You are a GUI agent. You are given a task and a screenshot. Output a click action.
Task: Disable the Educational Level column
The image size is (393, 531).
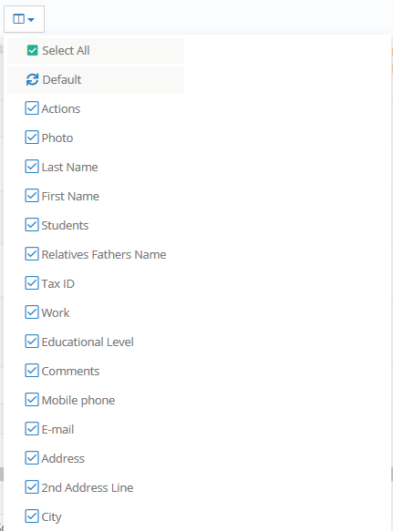pyautogui.click(x=32, y=342)
